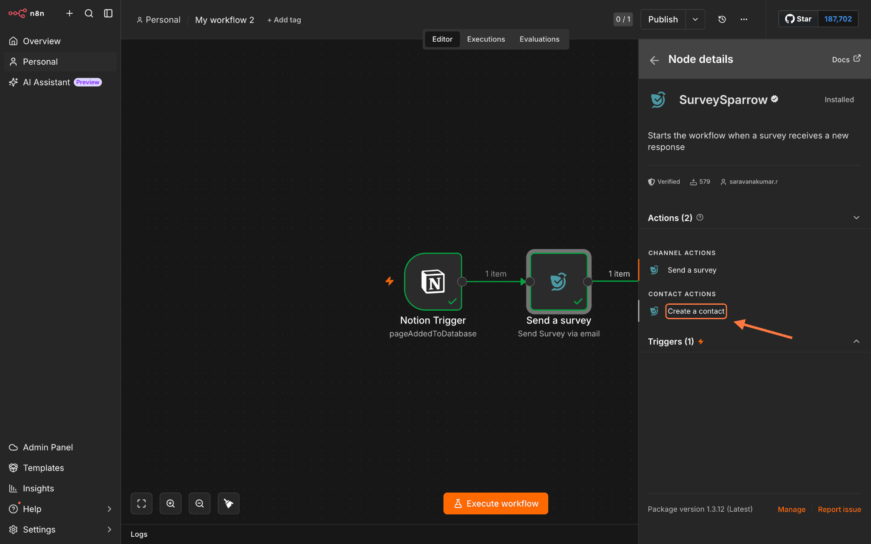Fit the workflow to view
This screenshot has width=871, height=544.
tap(142, 504)
